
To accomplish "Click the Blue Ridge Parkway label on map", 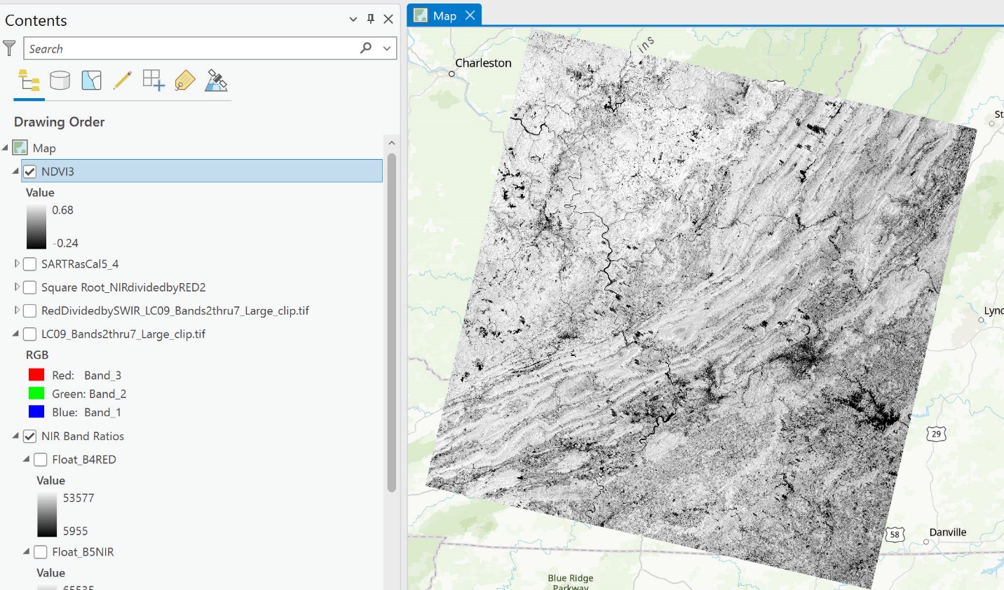I will click(x=571, y=583).
